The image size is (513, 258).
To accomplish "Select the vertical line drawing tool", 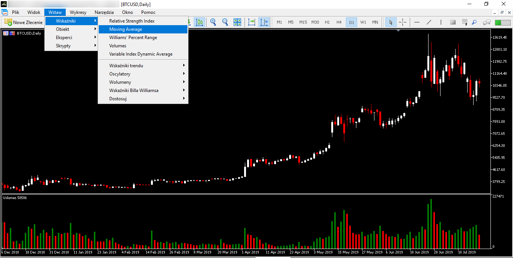I will (x=441, y=22).
